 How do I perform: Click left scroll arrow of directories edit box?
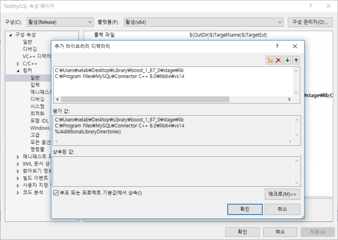tap(57, 99)
